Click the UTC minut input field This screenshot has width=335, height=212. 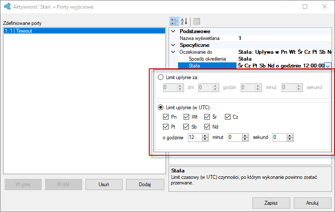pos(235,137)
